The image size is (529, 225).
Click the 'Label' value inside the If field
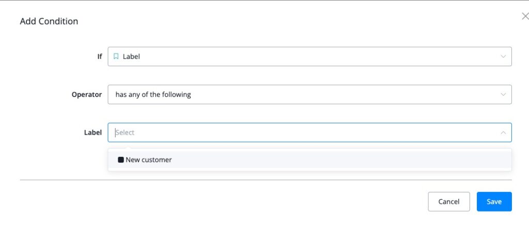[131, 56]
